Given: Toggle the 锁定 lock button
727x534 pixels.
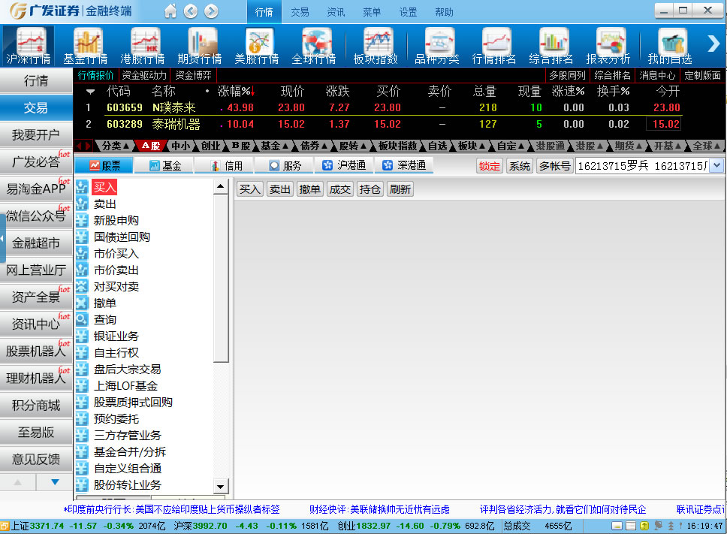Looking at the screenshot, I should point(489,166).
